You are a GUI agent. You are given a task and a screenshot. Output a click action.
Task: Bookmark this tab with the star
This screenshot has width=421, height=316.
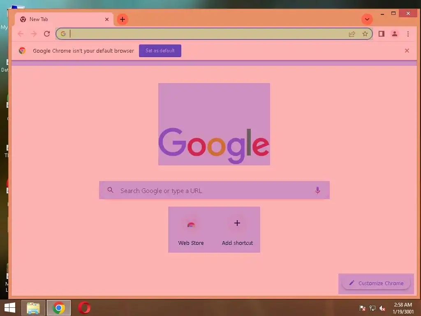pos(365,34)
